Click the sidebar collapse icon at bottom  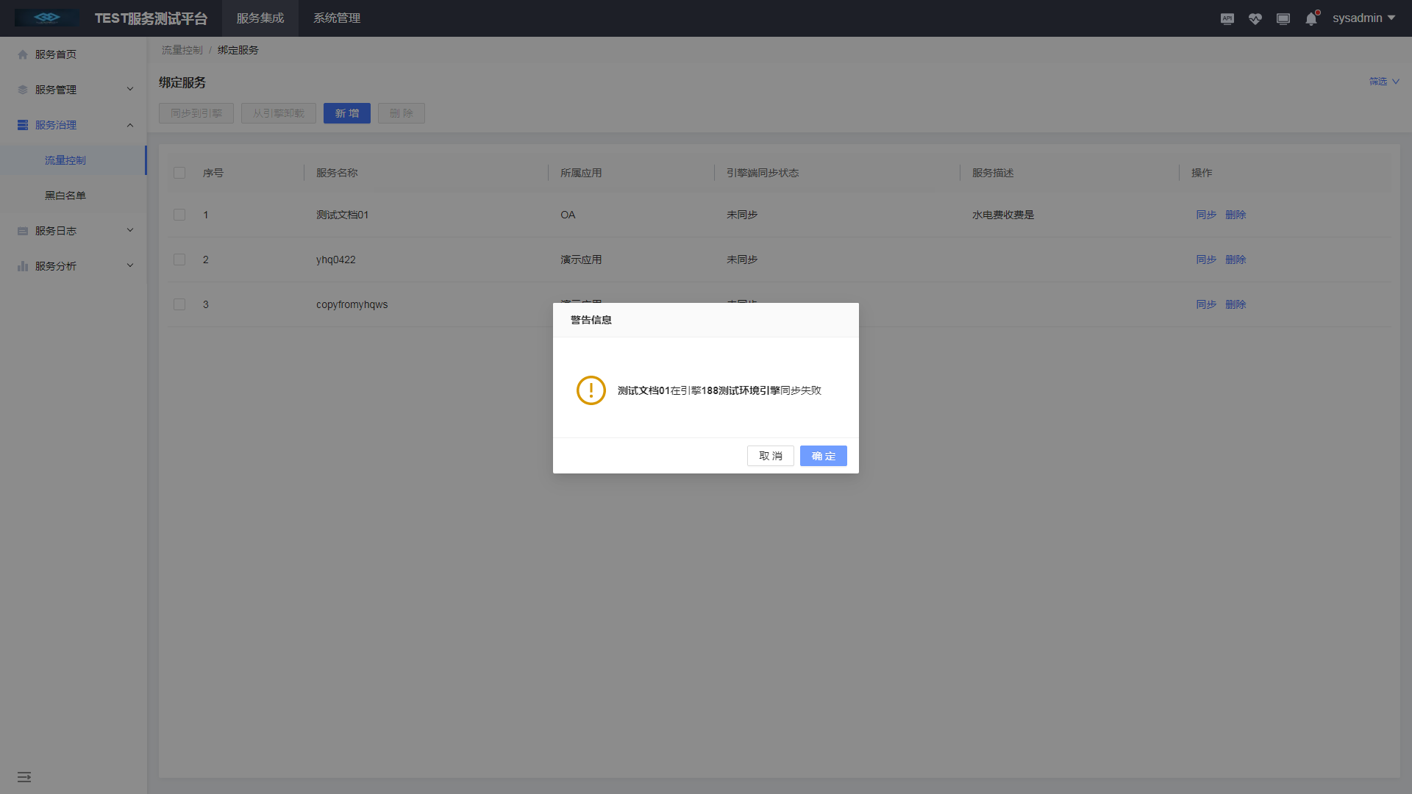[x=24, y=776]
